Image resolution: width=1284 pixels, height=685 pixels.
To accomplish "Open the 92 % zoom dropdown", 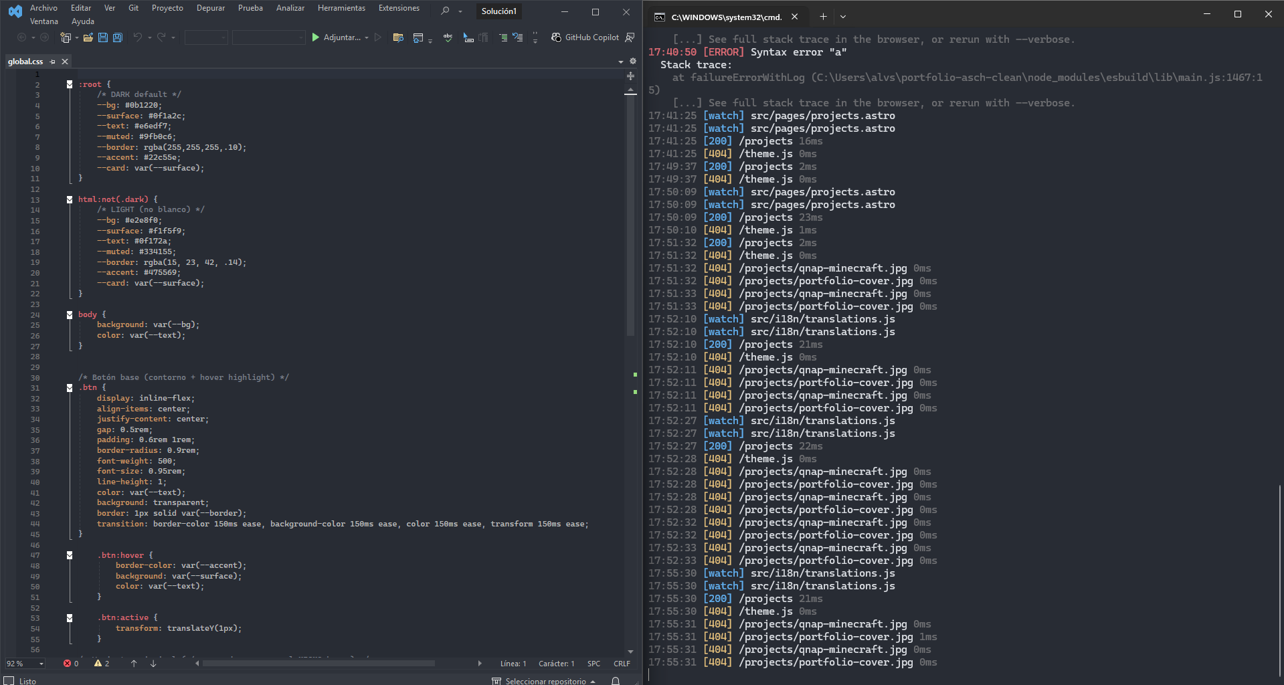I will point(41,664).
